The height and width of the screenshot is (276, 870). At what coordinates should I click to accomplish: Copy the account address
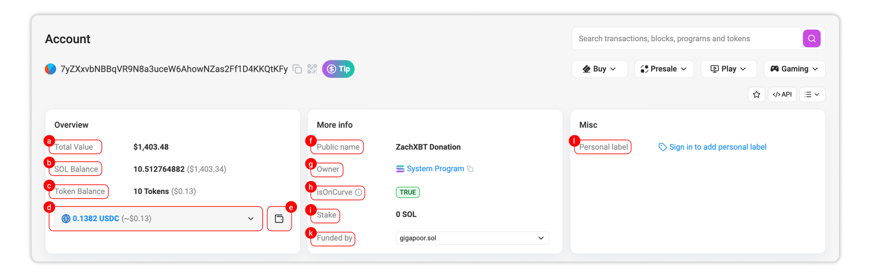click(297, 69)
